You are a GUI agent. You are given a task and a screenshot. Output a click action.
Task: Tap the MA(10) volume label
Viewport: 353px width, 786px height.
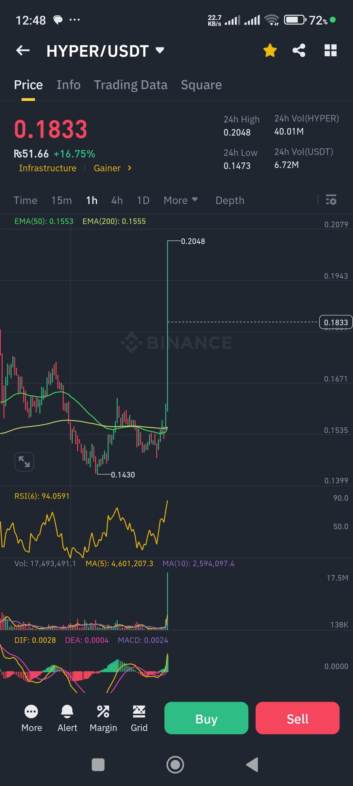click(x=198, y=564)
